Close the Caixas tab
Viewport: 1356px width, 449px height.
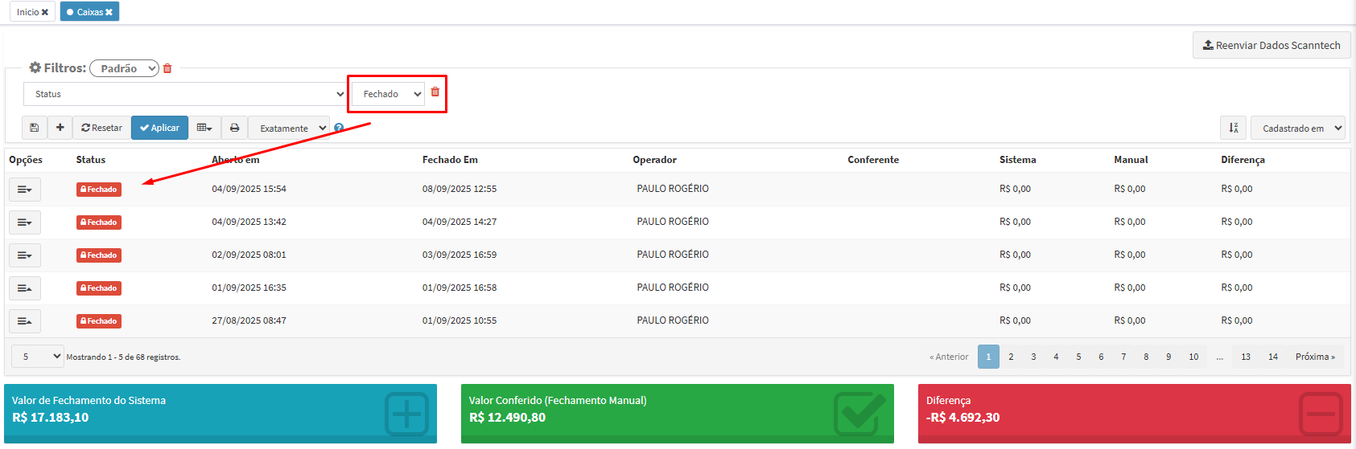109,12
